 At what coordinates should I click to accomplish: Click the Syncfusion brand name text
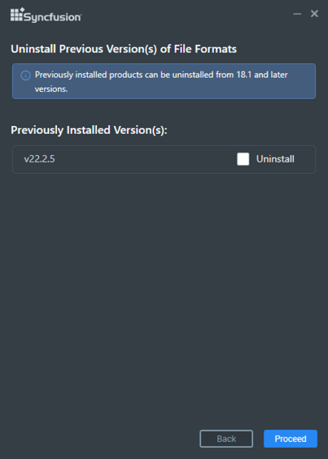[x=52, y=17]
